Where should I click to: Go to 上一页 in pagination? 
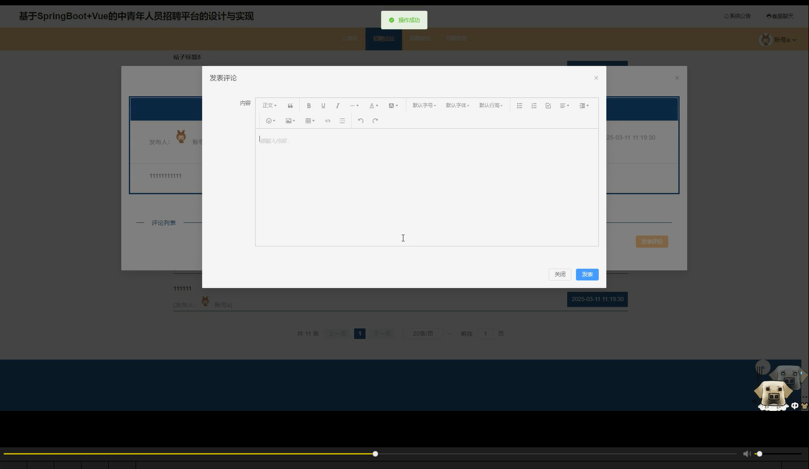337,334
